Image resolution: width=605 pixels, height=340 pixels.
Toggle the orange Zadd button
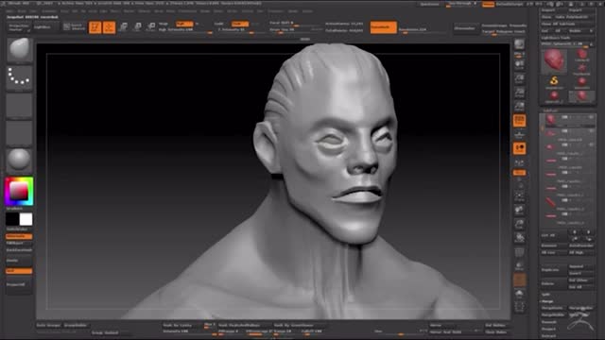point(239,24)
